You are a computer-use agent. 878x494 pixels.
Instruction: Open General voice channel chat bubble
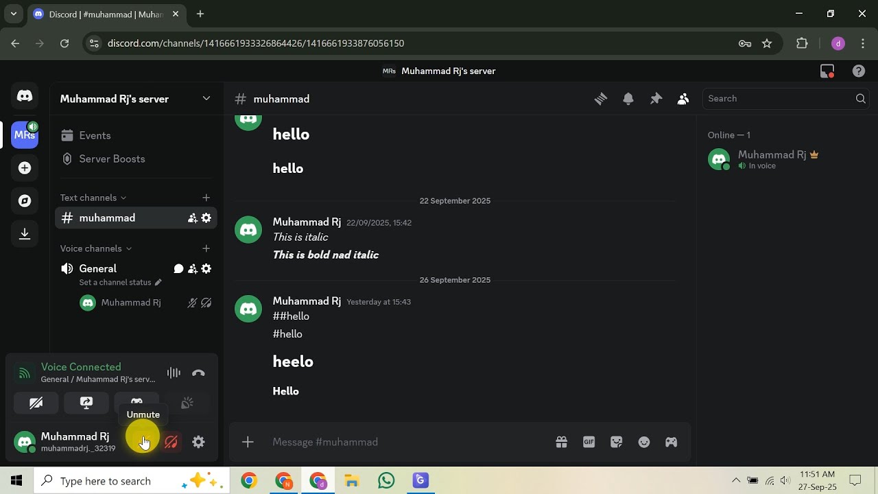179,269
